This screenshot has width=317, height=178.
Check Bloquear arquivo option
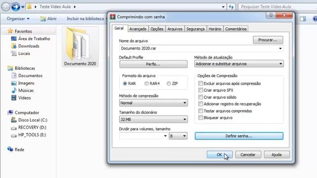click(x=200, y=118)
